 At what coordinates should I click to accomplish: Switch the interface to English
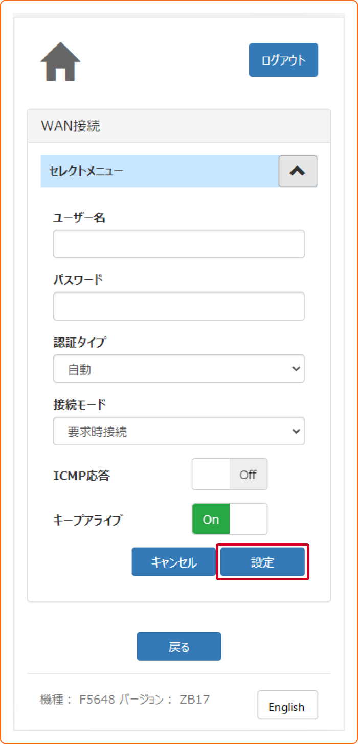[x=287, y=705]
